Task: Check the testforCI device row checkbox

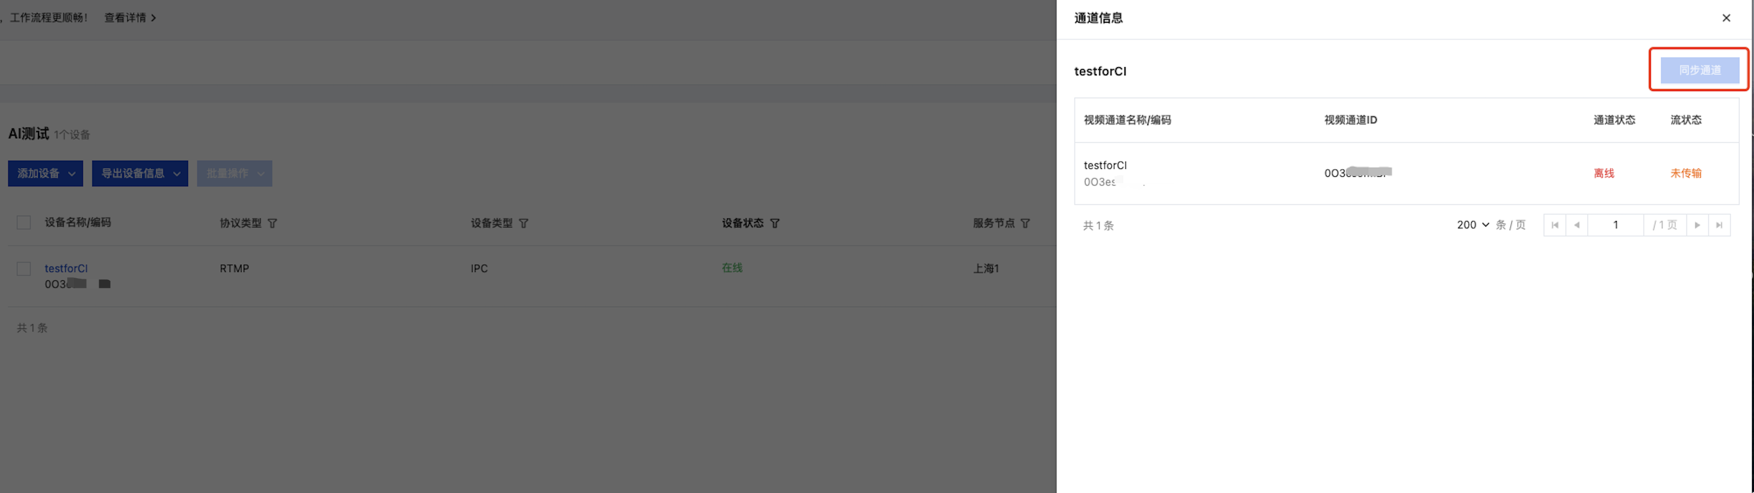Action: point(24,268)
